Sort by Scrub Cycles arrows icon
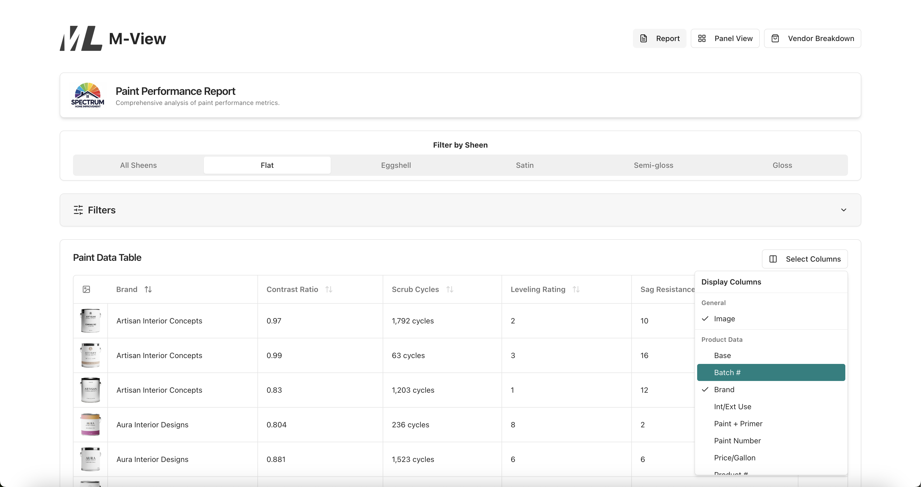This screenshot has width=921, height=487. (x=450, y=289)
